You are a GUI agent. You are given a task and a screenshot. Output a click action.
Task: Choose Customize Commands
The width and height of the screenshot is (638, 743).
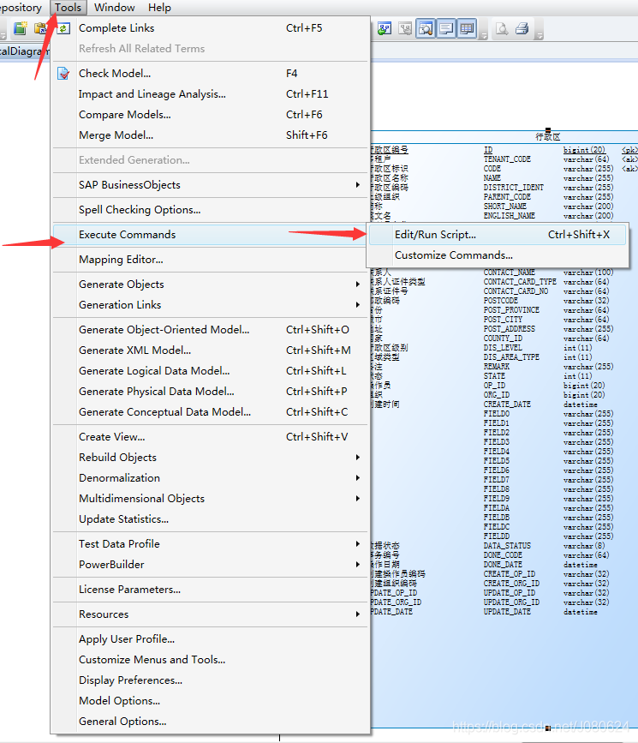498,255
